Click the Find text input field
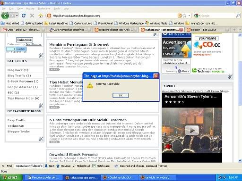242x181 pixels. (28, 166)
